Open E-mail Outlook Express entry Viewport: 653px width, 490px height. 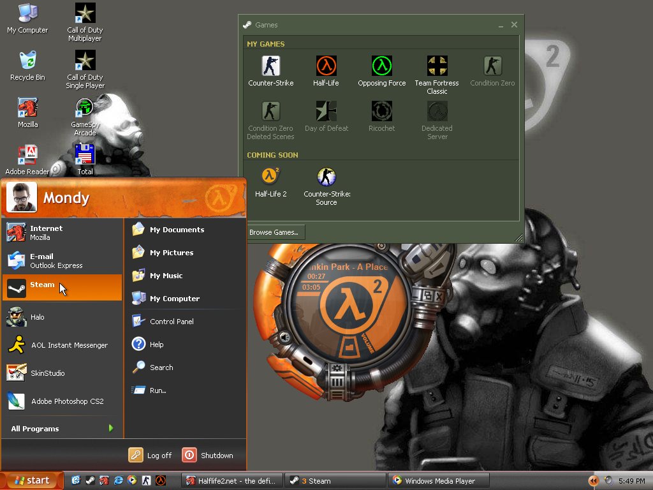click(x=62, y=260)
